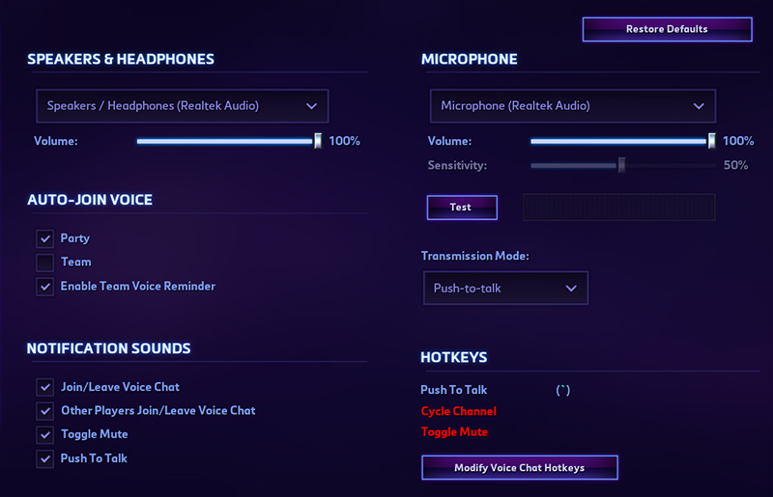Image resolution: width=773 pixels, height=497 pixels.
Task: Open the Microphone device dropdown
Action: click(572, 106)
